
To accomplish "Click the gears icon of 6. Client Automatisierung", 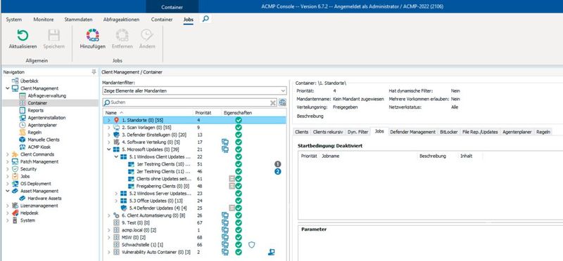I will pyautogui.click(x=116, y=215).
